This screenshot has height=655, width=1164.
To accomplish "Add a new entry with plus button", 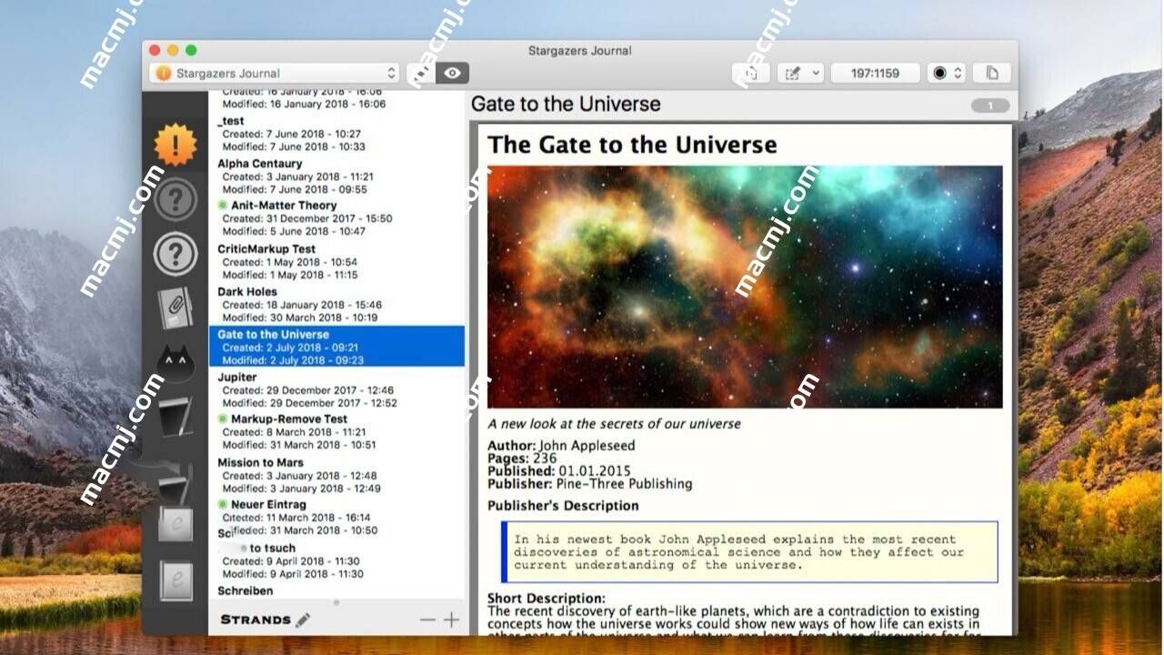I will pos(451,620).
